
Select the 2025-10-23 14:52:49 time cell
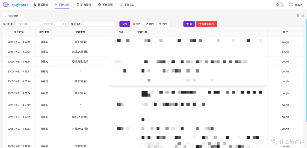(x=19, y=105)
